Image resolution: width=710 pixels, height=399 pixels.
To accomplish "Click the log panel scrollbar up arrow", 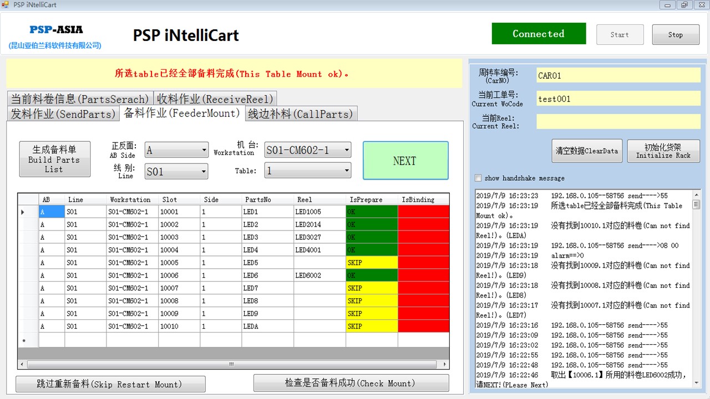I will pyautogui.click(x=697, y=194).
